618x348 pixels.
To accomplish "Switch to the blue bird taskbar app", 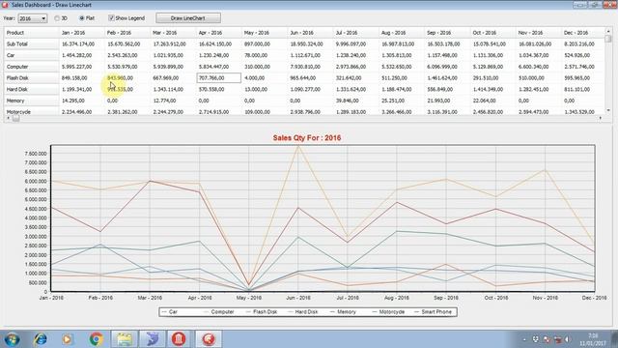I will (153, 339).
